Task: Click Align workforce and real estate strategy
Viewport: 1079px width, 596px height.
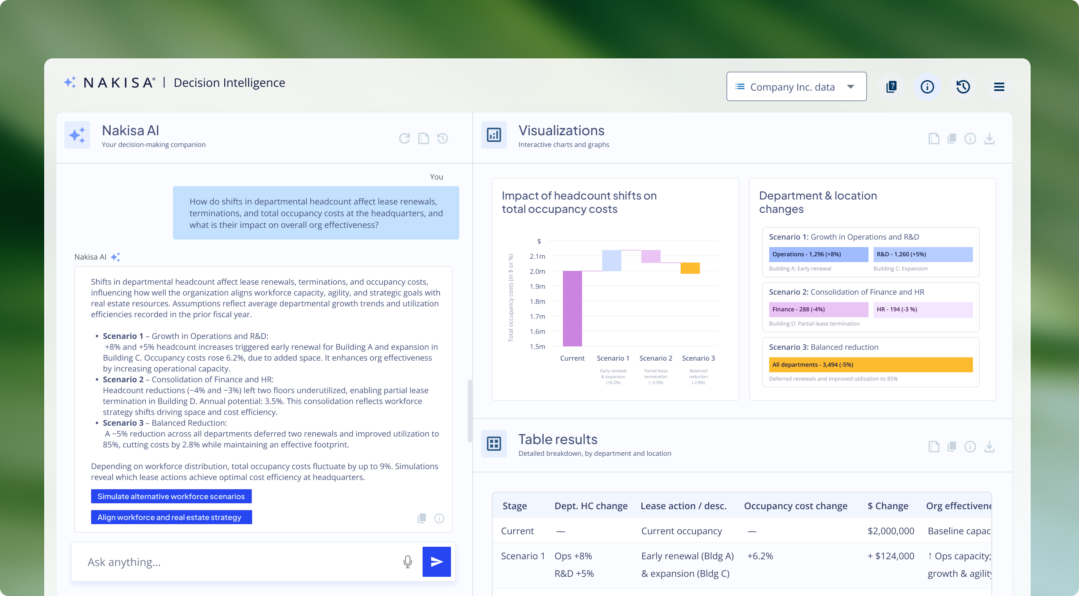Action: 171,517
